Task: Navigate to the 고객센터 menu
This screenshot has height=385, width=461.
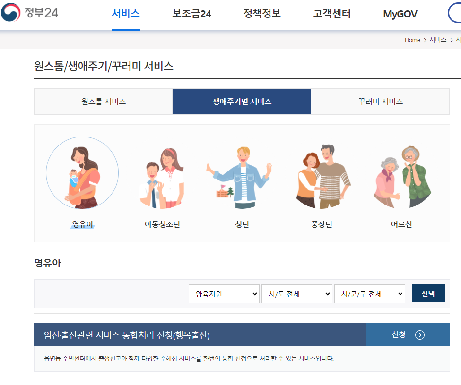Action: (331, 14)
